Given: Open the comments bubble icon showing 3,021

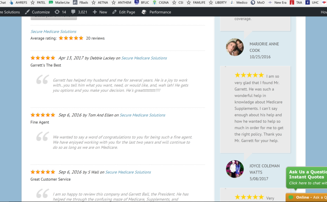Looking at the screenshot, I should 73,12.
